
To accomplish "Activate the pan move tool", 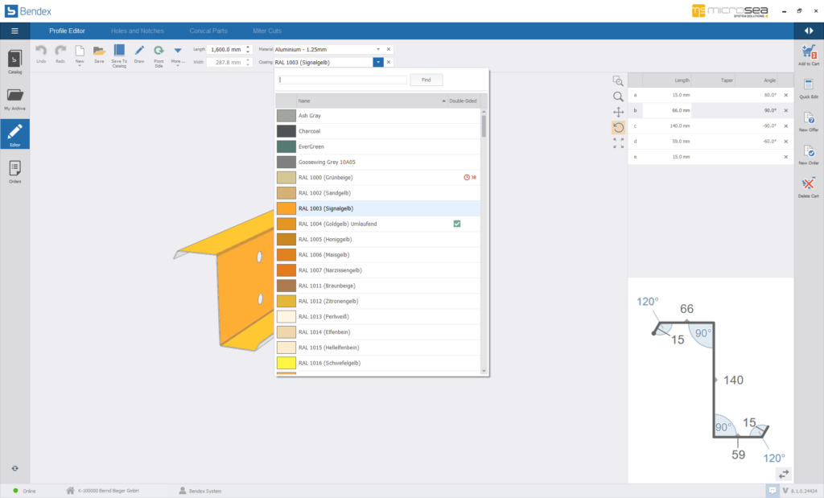I will [618, 112].
